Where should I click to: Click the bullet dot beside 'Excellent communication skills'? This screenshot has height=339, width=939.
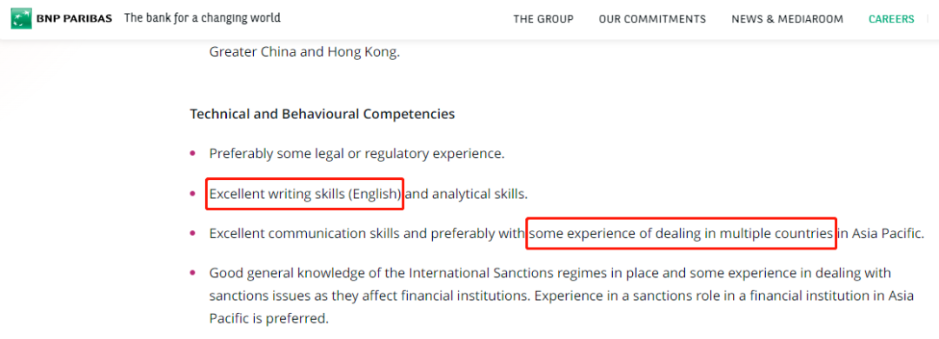click(193, 233)
